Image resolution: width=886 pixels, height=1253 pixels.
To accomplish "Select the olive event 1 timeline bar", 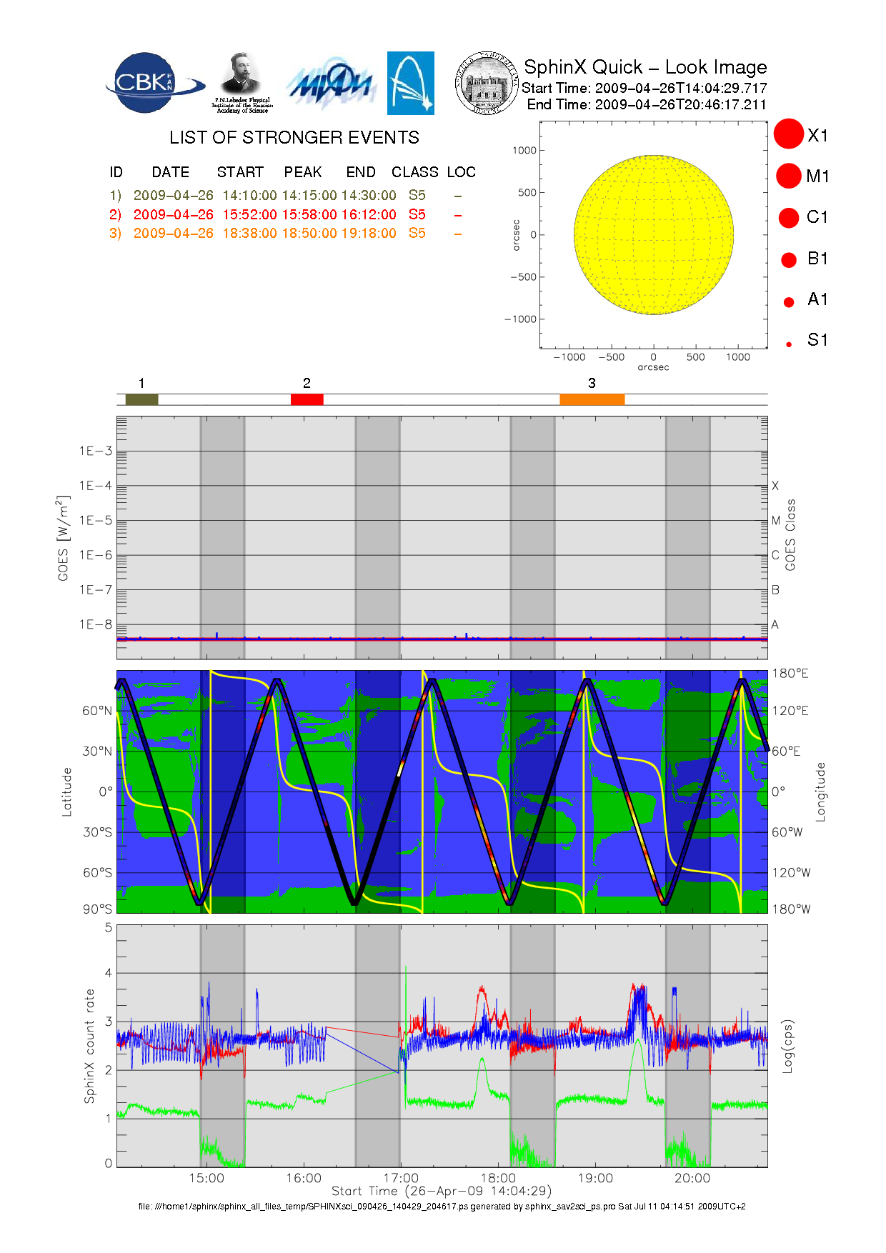I will (141, 399).
